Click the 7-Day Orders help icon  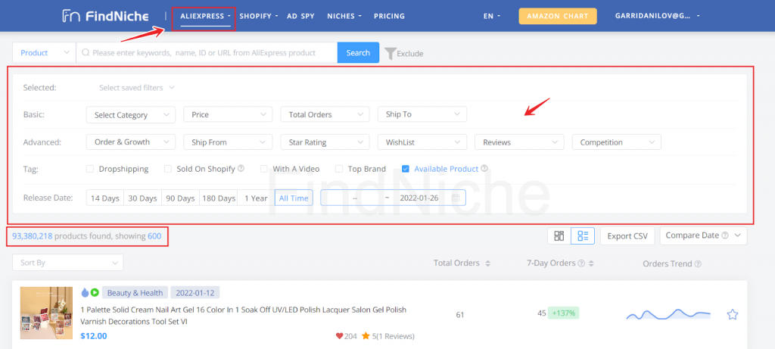pyautogui.click(x=581, y=263)
